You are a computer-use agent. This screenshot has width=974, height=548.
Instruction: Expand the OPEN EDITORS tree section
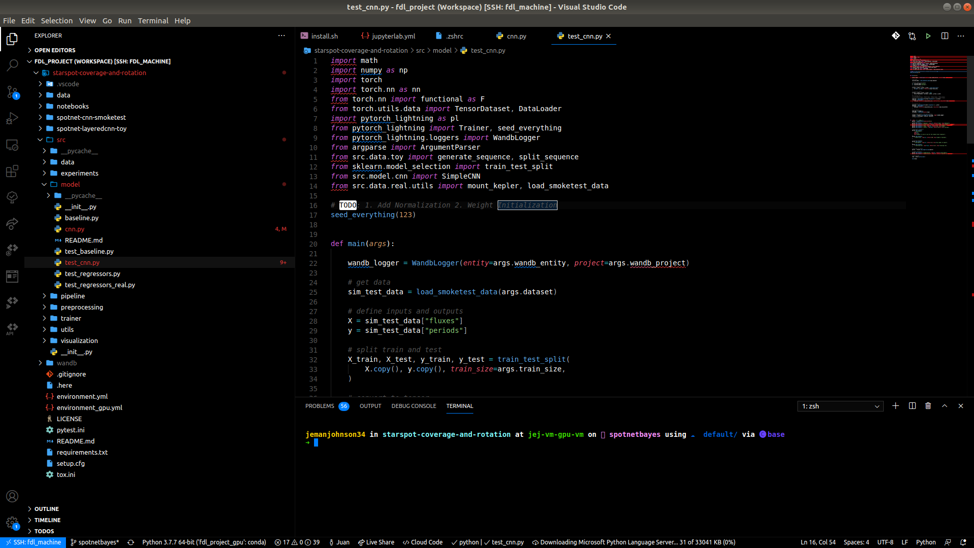29,50
